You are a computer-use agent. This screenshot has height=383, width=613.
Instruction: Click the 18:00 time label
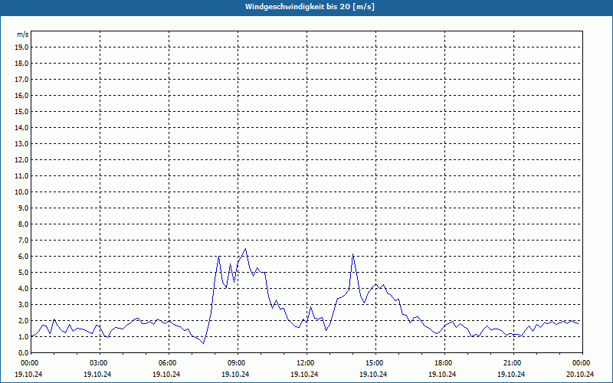[x=442, y=363]
